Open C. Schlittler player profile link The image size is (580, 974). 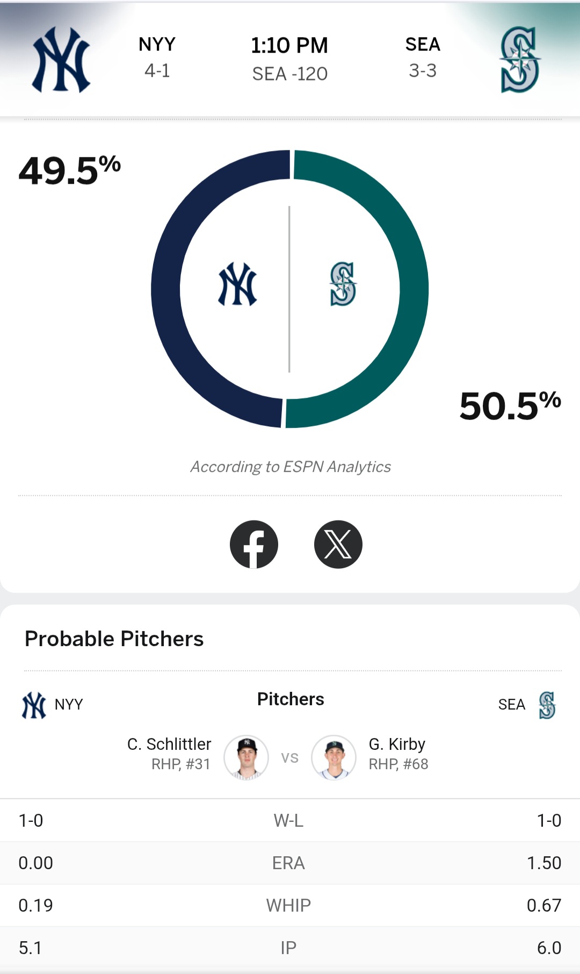(169, 744)
